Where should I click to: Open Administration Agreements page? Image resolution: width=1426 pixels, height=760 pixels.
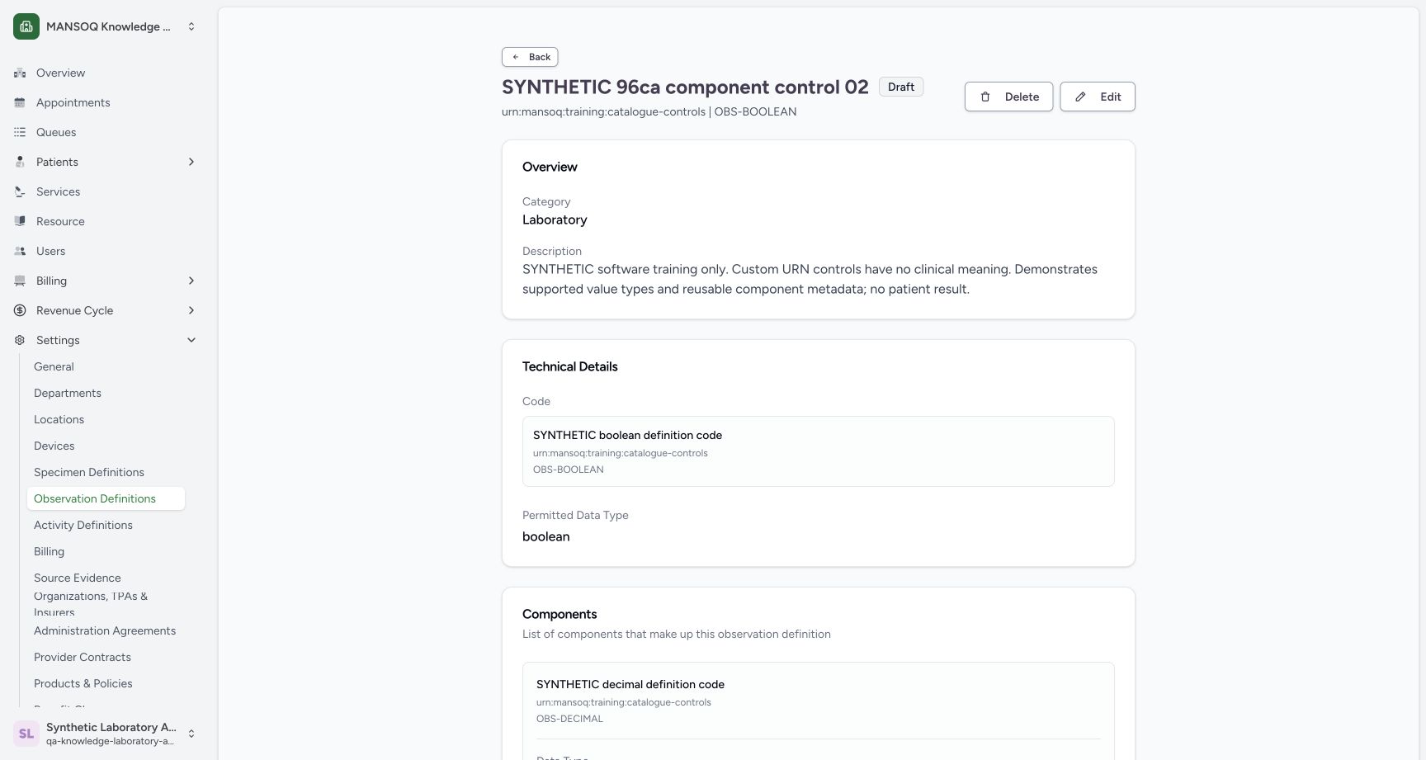pos(106,630)
